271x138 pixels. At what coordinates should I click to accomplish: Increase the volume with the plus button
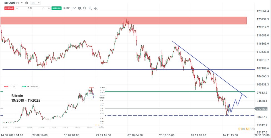point(49,8)
